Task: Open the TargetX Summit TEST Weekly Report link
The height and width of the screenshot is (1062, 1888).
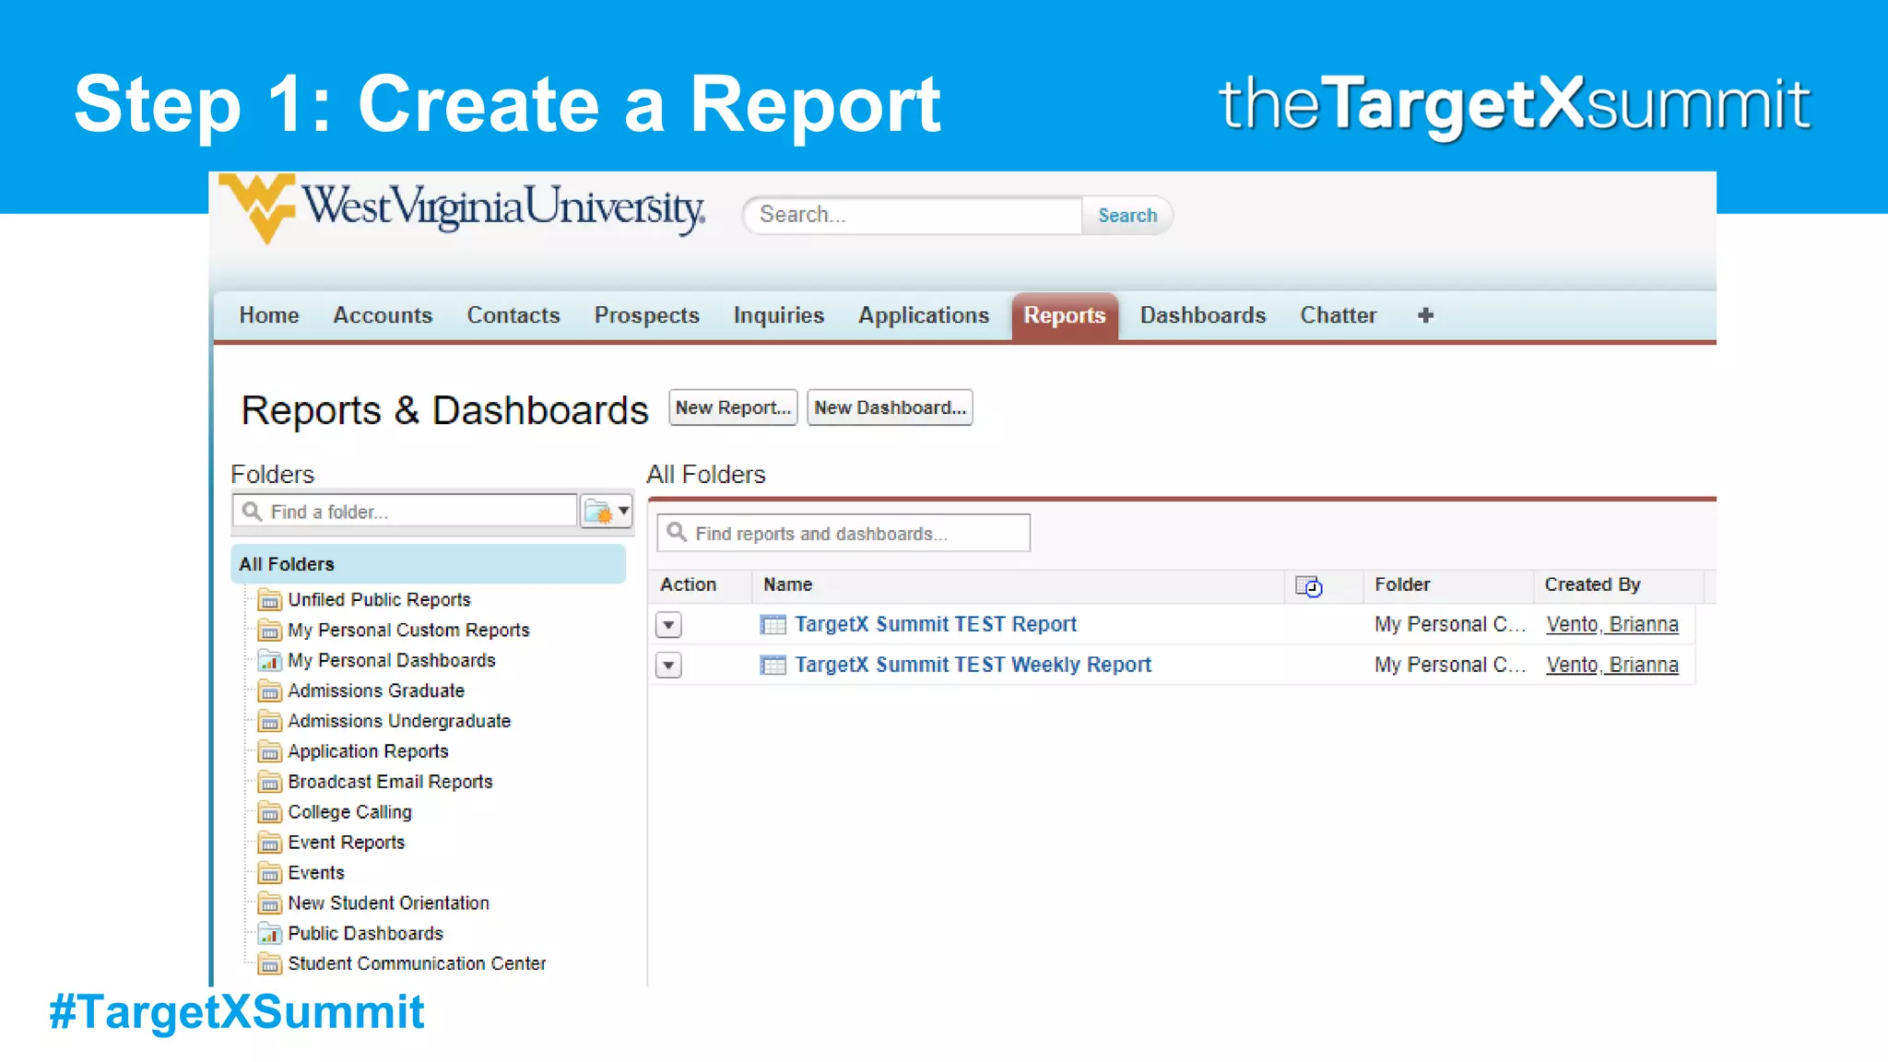Action: pyautogui.click(x=973, y=666)
